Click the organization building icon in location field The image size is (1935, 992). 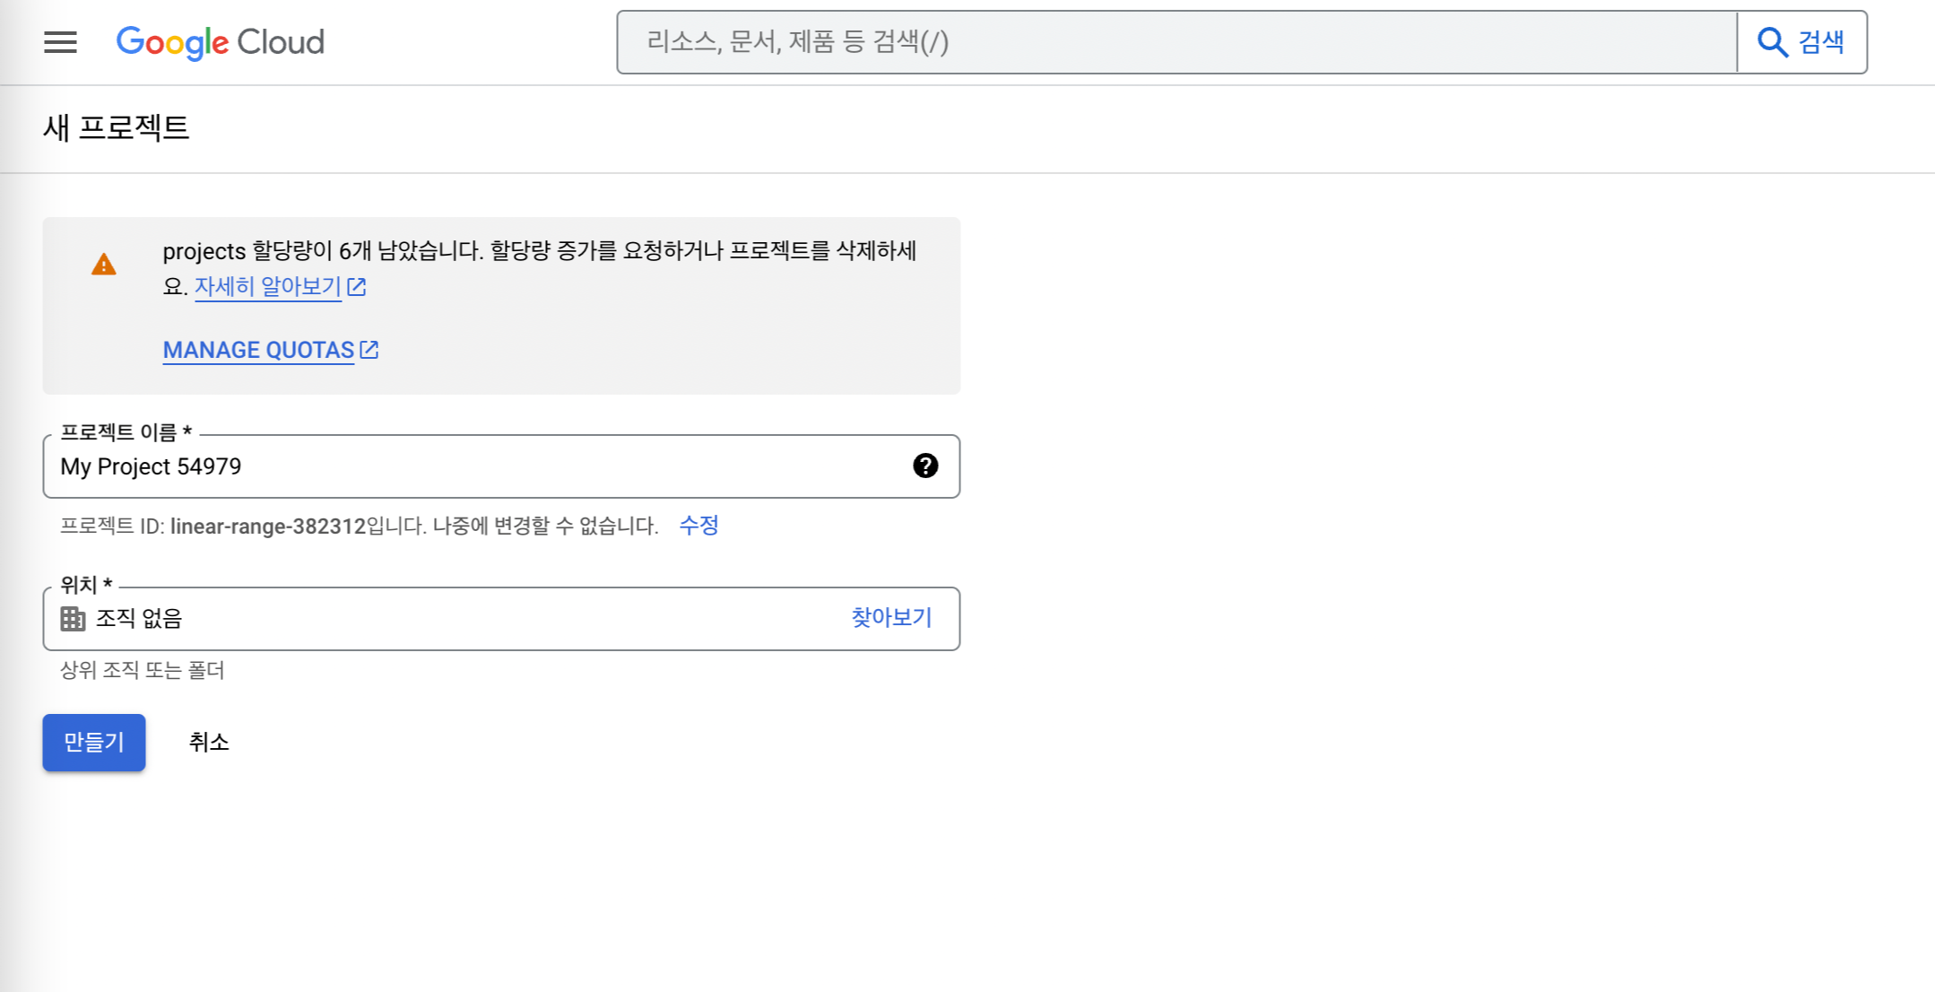(x=73, y=619)
